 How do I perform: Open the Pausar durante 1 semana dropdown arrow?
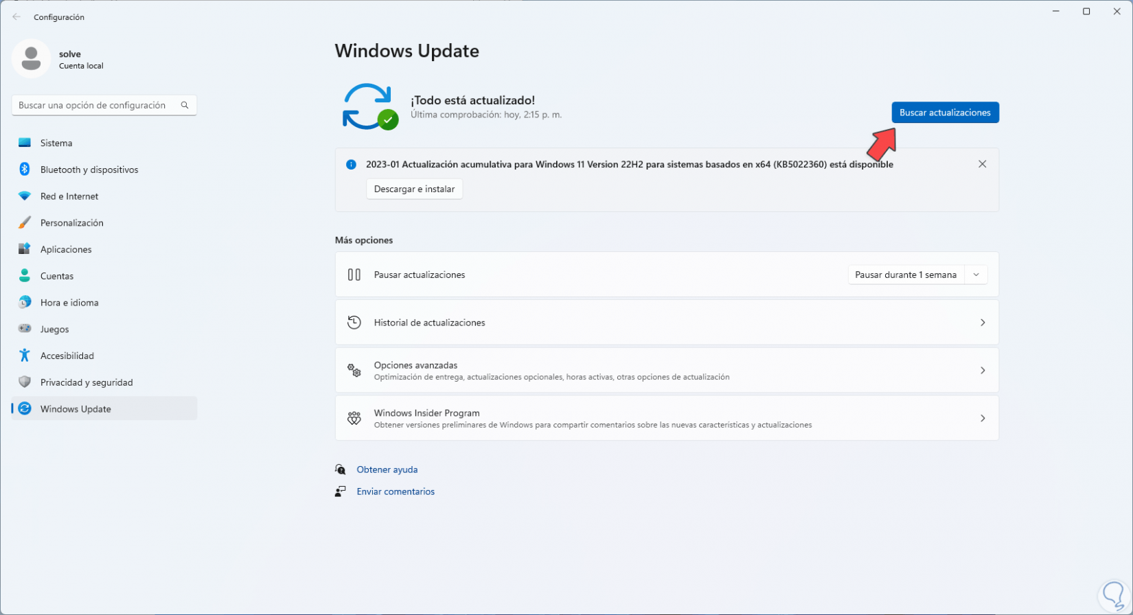tap(976, 275)
